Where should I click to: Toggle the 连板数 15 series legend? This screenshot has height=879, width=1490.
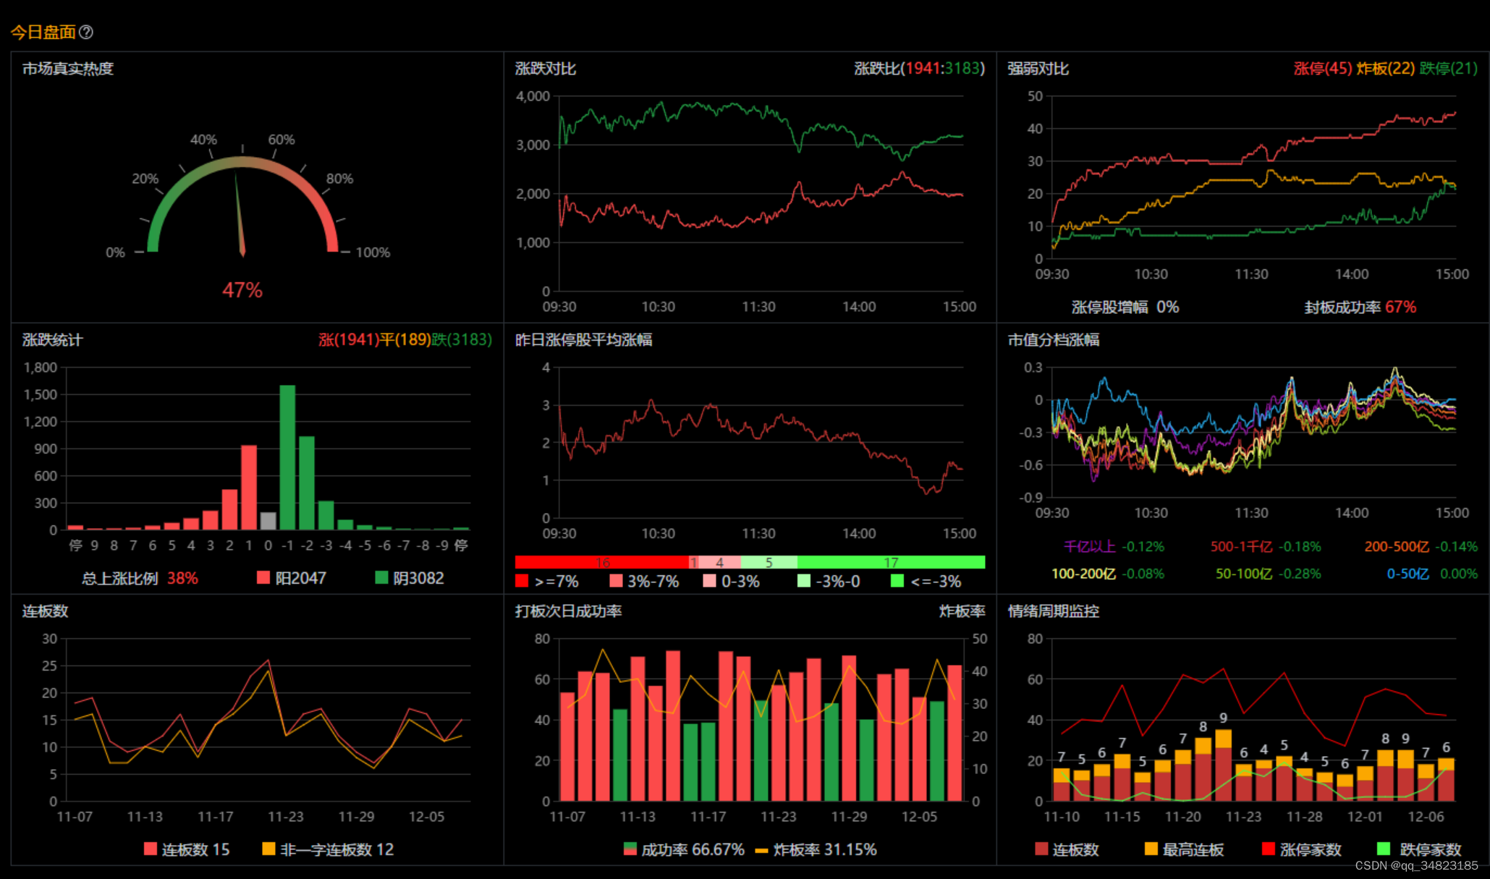(151, 849)
